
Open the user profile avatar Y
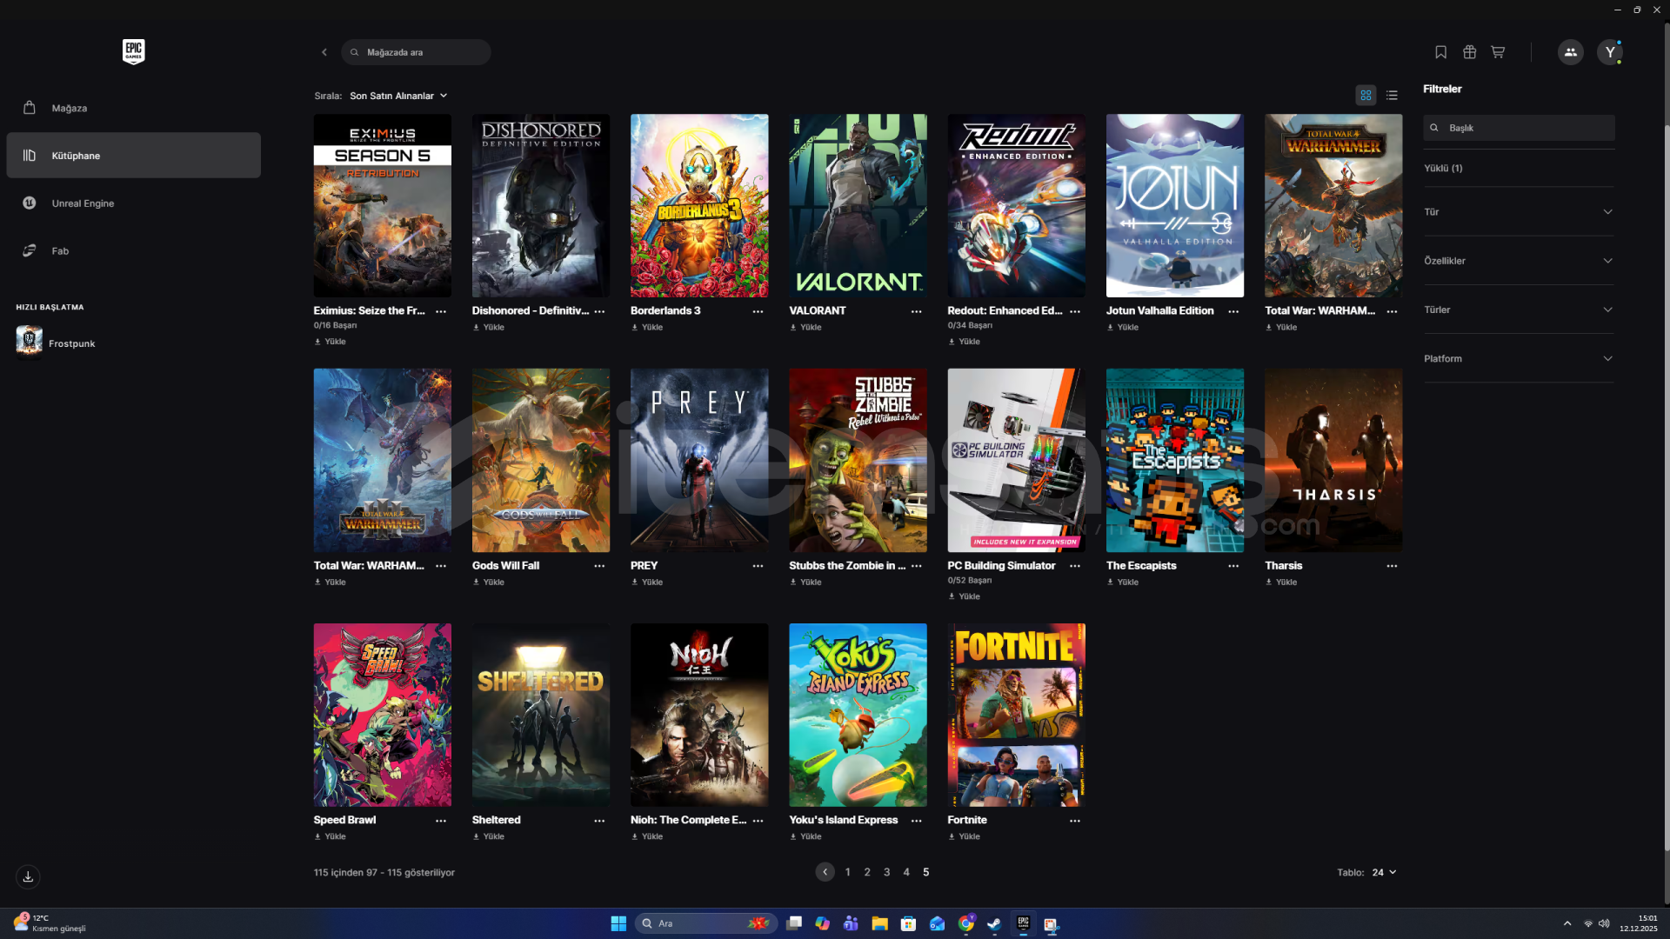1610,52
